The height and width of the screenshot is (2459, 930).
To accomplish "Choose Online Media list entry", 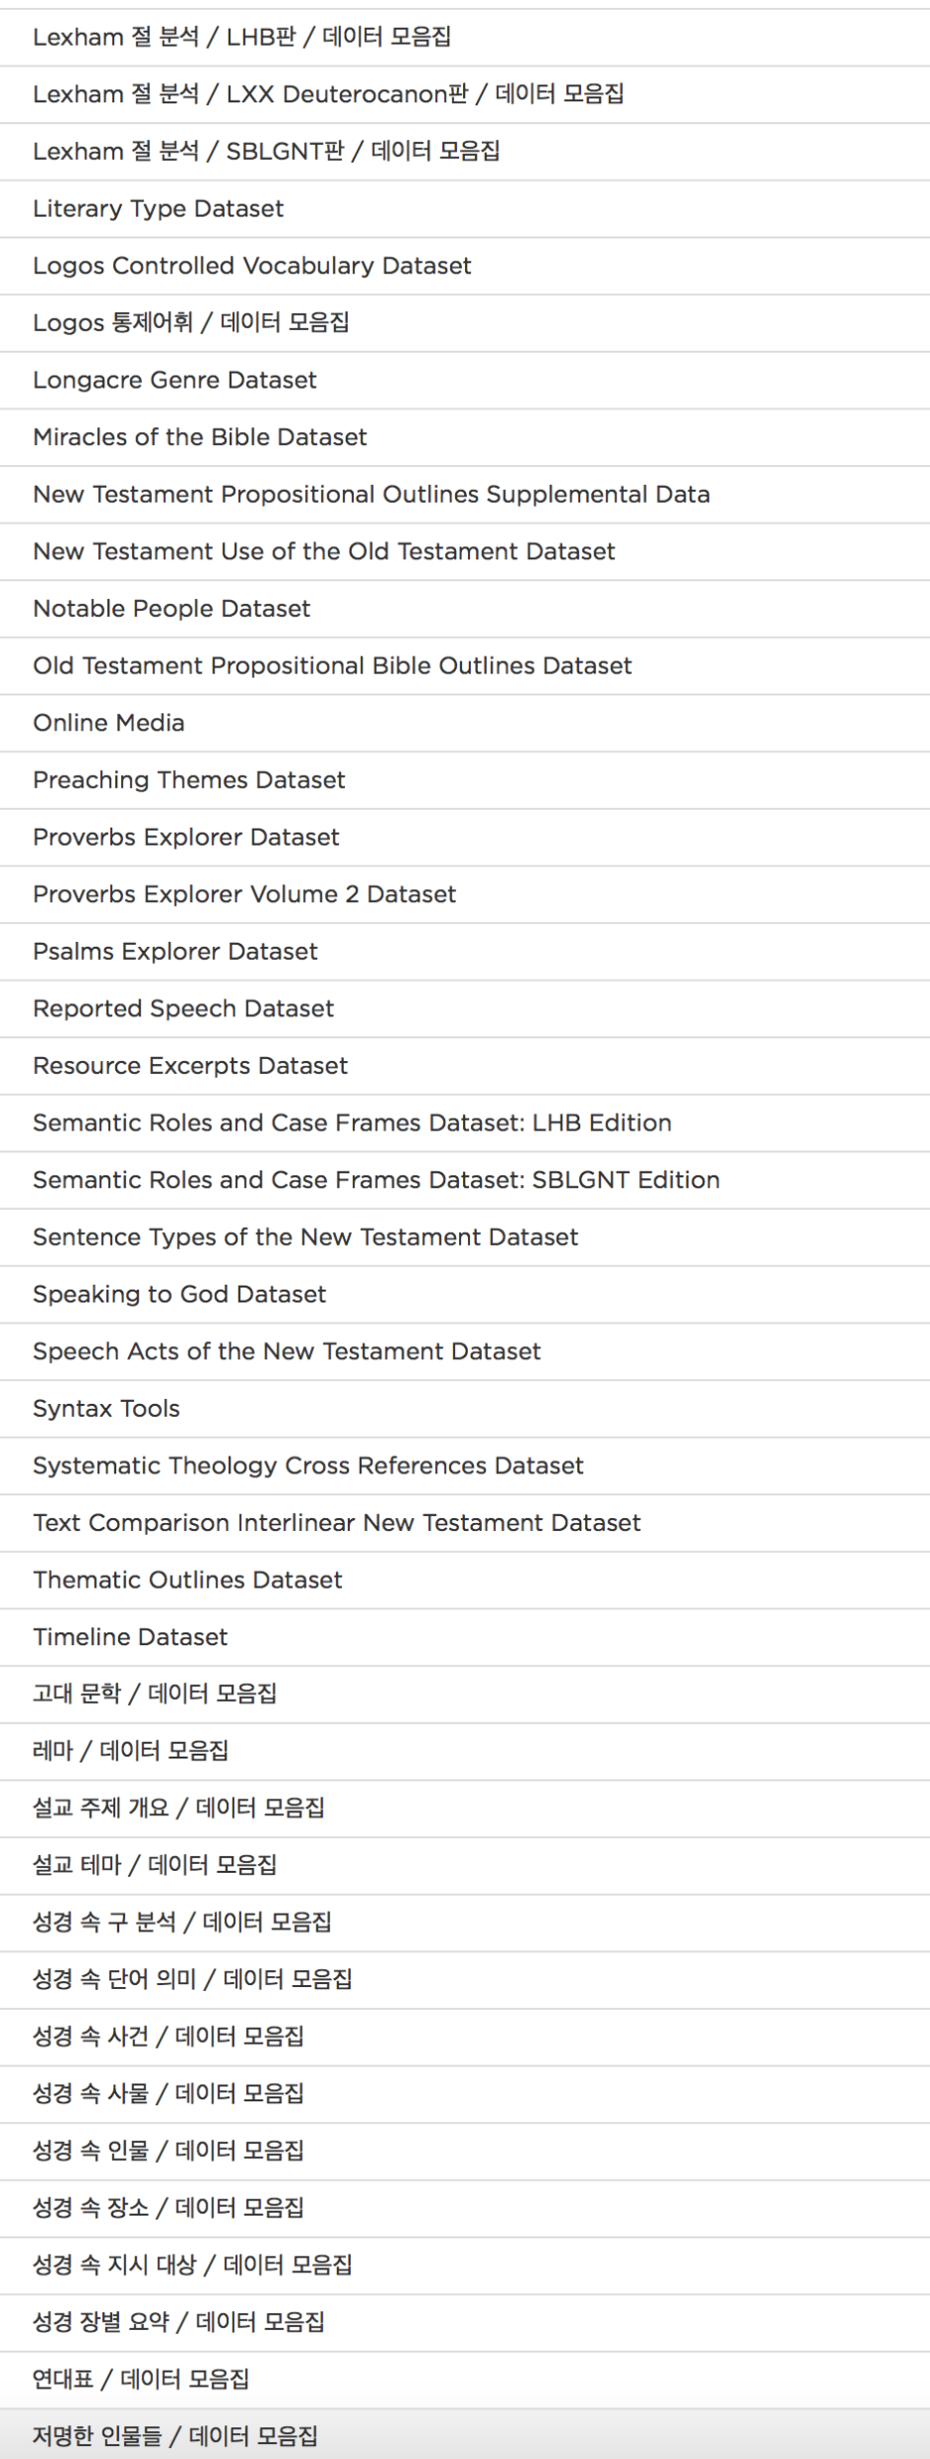I will [465, 723].
